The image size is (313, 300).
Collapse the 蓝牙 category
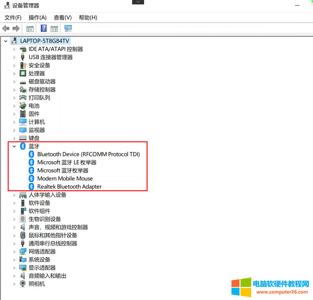click(x=14, y=146)
